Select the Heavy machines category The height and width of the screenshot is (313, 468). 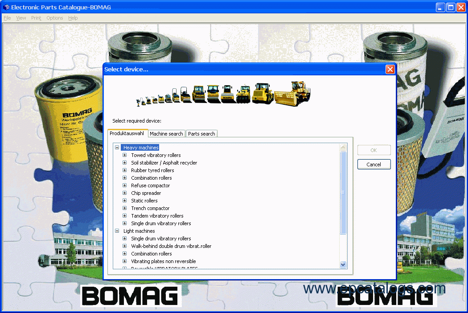click(141, 148)
